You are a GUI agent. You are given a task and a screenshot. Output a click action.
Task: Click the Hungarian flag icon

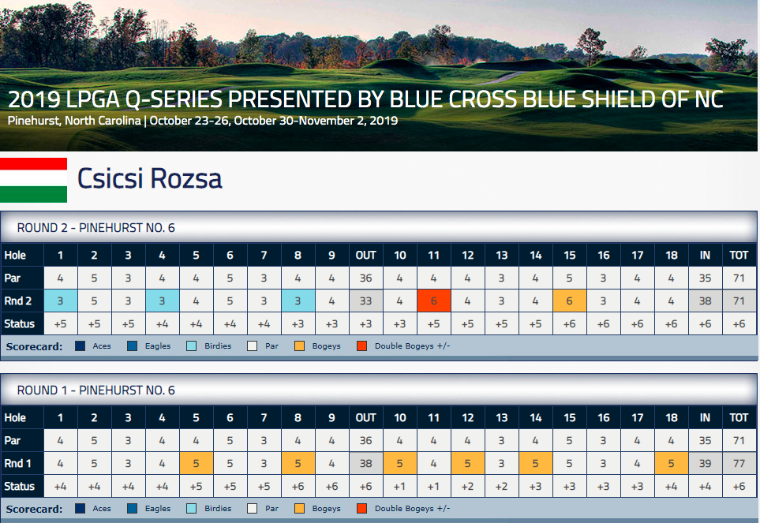pyautogui.click(x=33, y=180)
